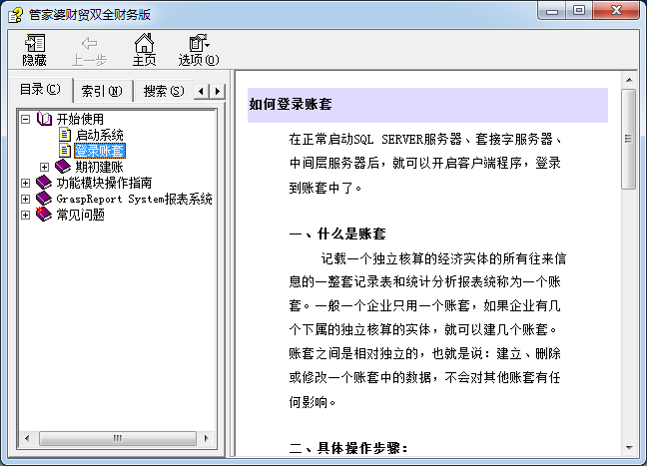
Task: Click the starred book icon beside 常见问题
Action: [44, 214]
